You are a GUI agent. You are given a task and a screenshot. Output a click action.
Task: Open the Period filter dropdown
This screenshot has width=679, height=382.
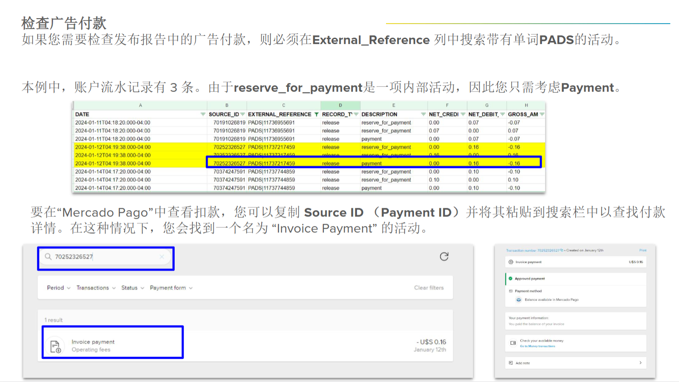[x=59, y=288]
